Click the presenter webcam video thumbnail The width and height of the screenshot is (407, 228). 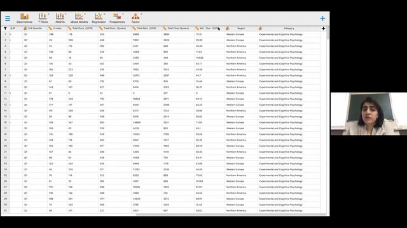click(x=369, y=114)
